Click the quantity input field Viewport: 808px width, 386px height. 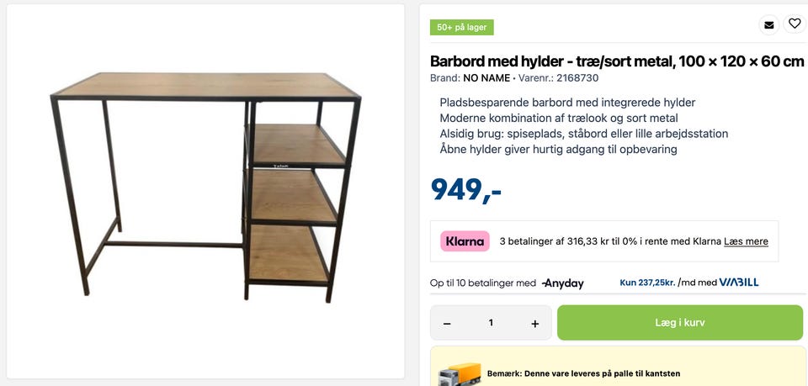click(491, 323)
